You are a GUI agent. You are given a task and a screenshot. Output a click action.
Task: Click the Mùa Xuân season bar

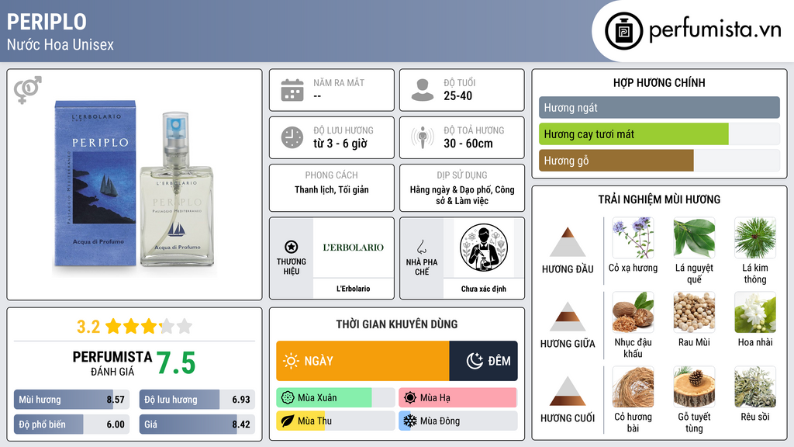336,397
